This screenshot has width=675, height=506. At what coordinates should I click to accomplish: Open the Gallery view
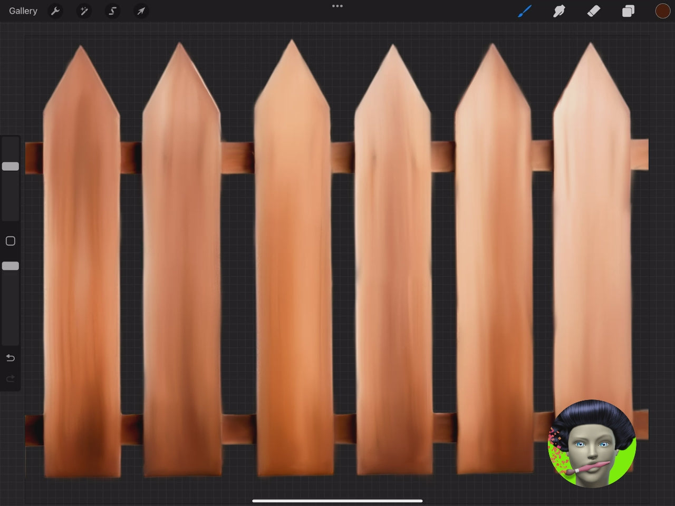23,11
